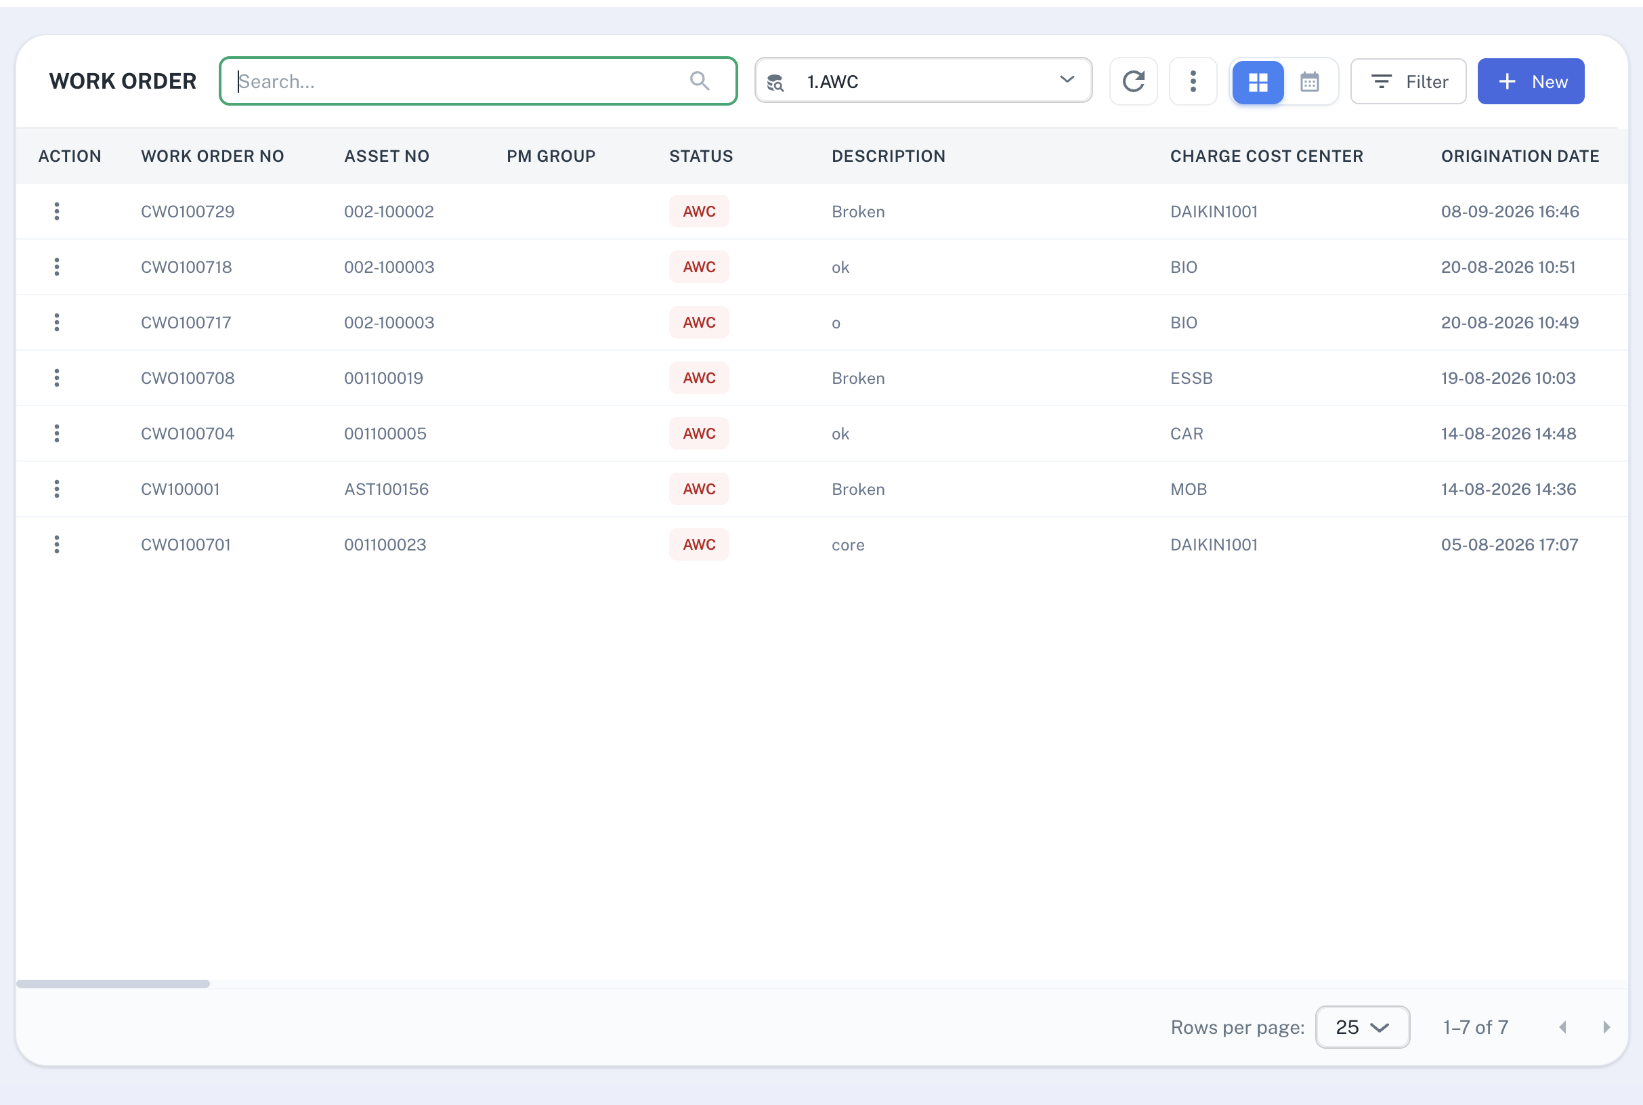This screenshot has width=1643, height=1105.
Task: Open the toolbar three-dot more options menu
Action: [1193, 82]
